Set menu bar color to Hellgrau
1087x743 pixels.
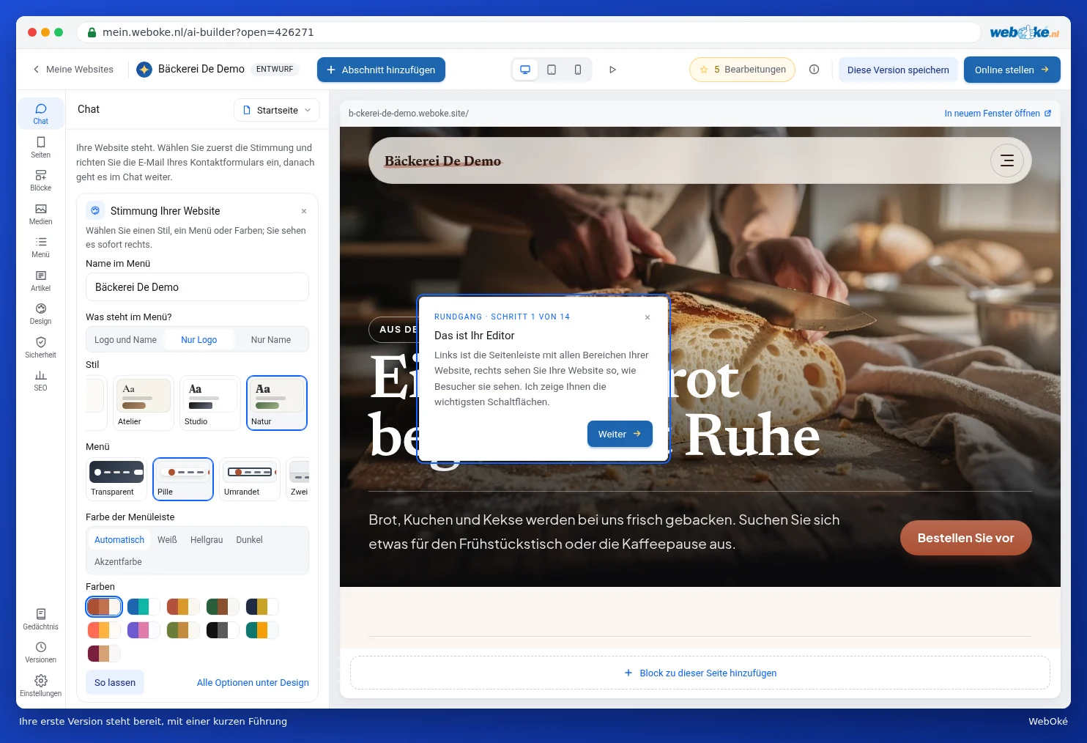tap(207, 540)
